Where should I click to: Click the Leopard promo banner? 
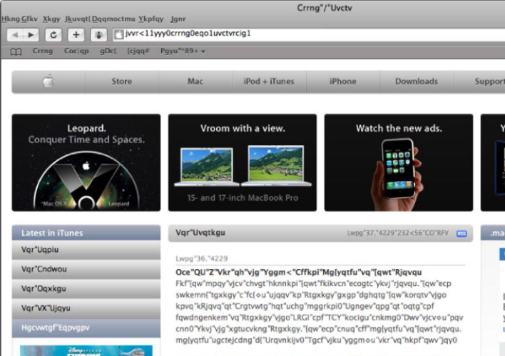[x=86, y=163]
